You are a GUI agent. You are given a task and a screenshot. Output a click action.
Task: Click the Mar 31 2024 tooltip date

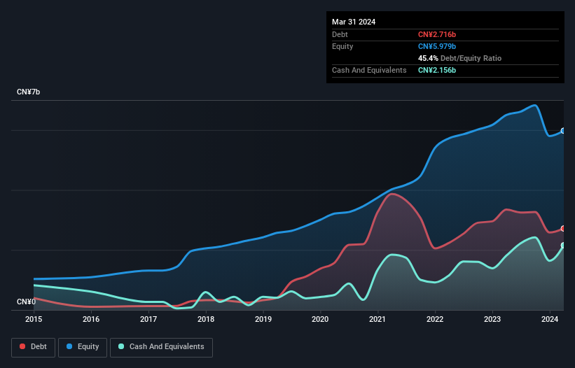[354, 22]
